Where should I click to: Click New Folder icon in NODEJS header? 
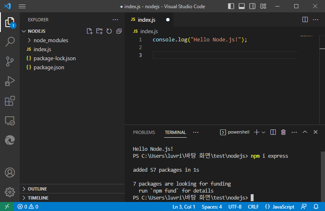99,31
